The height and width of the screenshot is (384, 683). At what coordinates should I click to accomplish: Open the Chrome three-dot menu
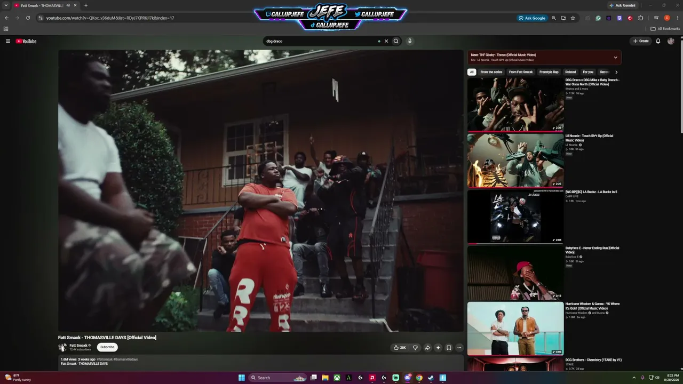(677, 18)
